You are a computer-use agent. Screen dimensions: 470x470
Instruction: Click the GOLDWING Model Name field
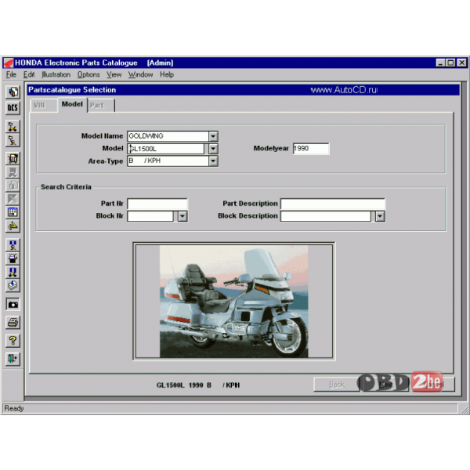[168, 136]
